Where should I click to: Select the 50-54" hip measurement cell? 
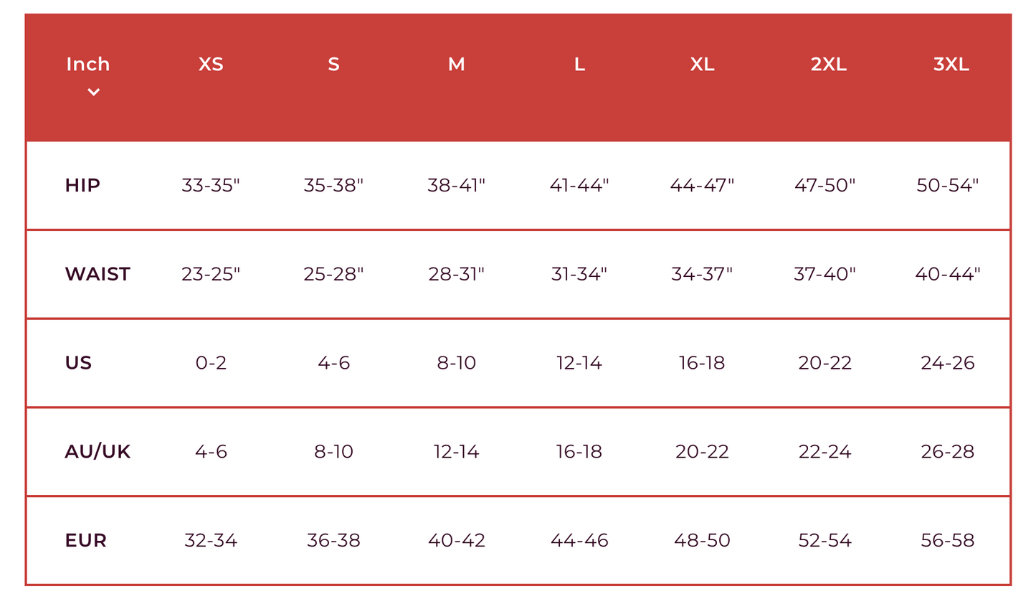[947, 185]
